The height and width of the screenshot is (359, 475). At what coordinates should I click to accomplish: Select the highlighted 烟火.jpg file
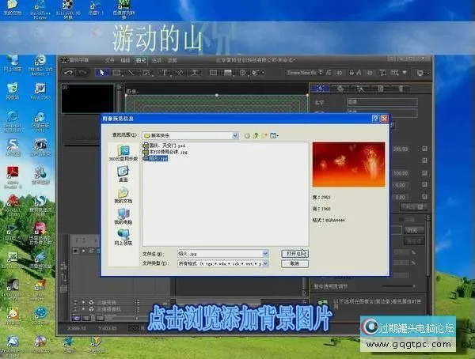[x=155, y=158]
